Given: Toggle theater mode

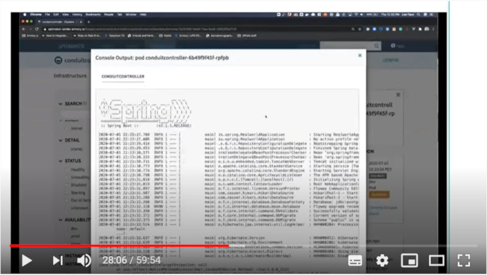Looking at the screenshot, I should click(x=436, y=260).
